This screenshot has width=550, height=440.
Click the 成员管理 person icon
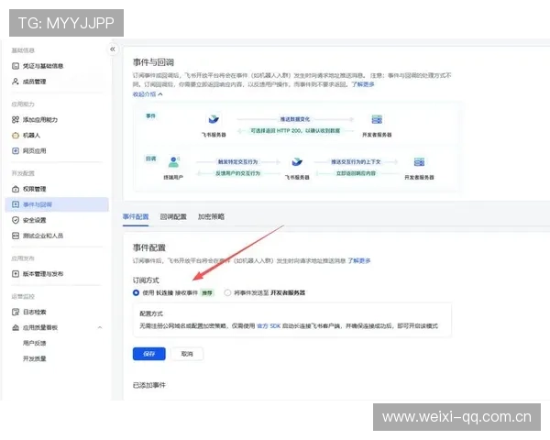click(16, 82)
